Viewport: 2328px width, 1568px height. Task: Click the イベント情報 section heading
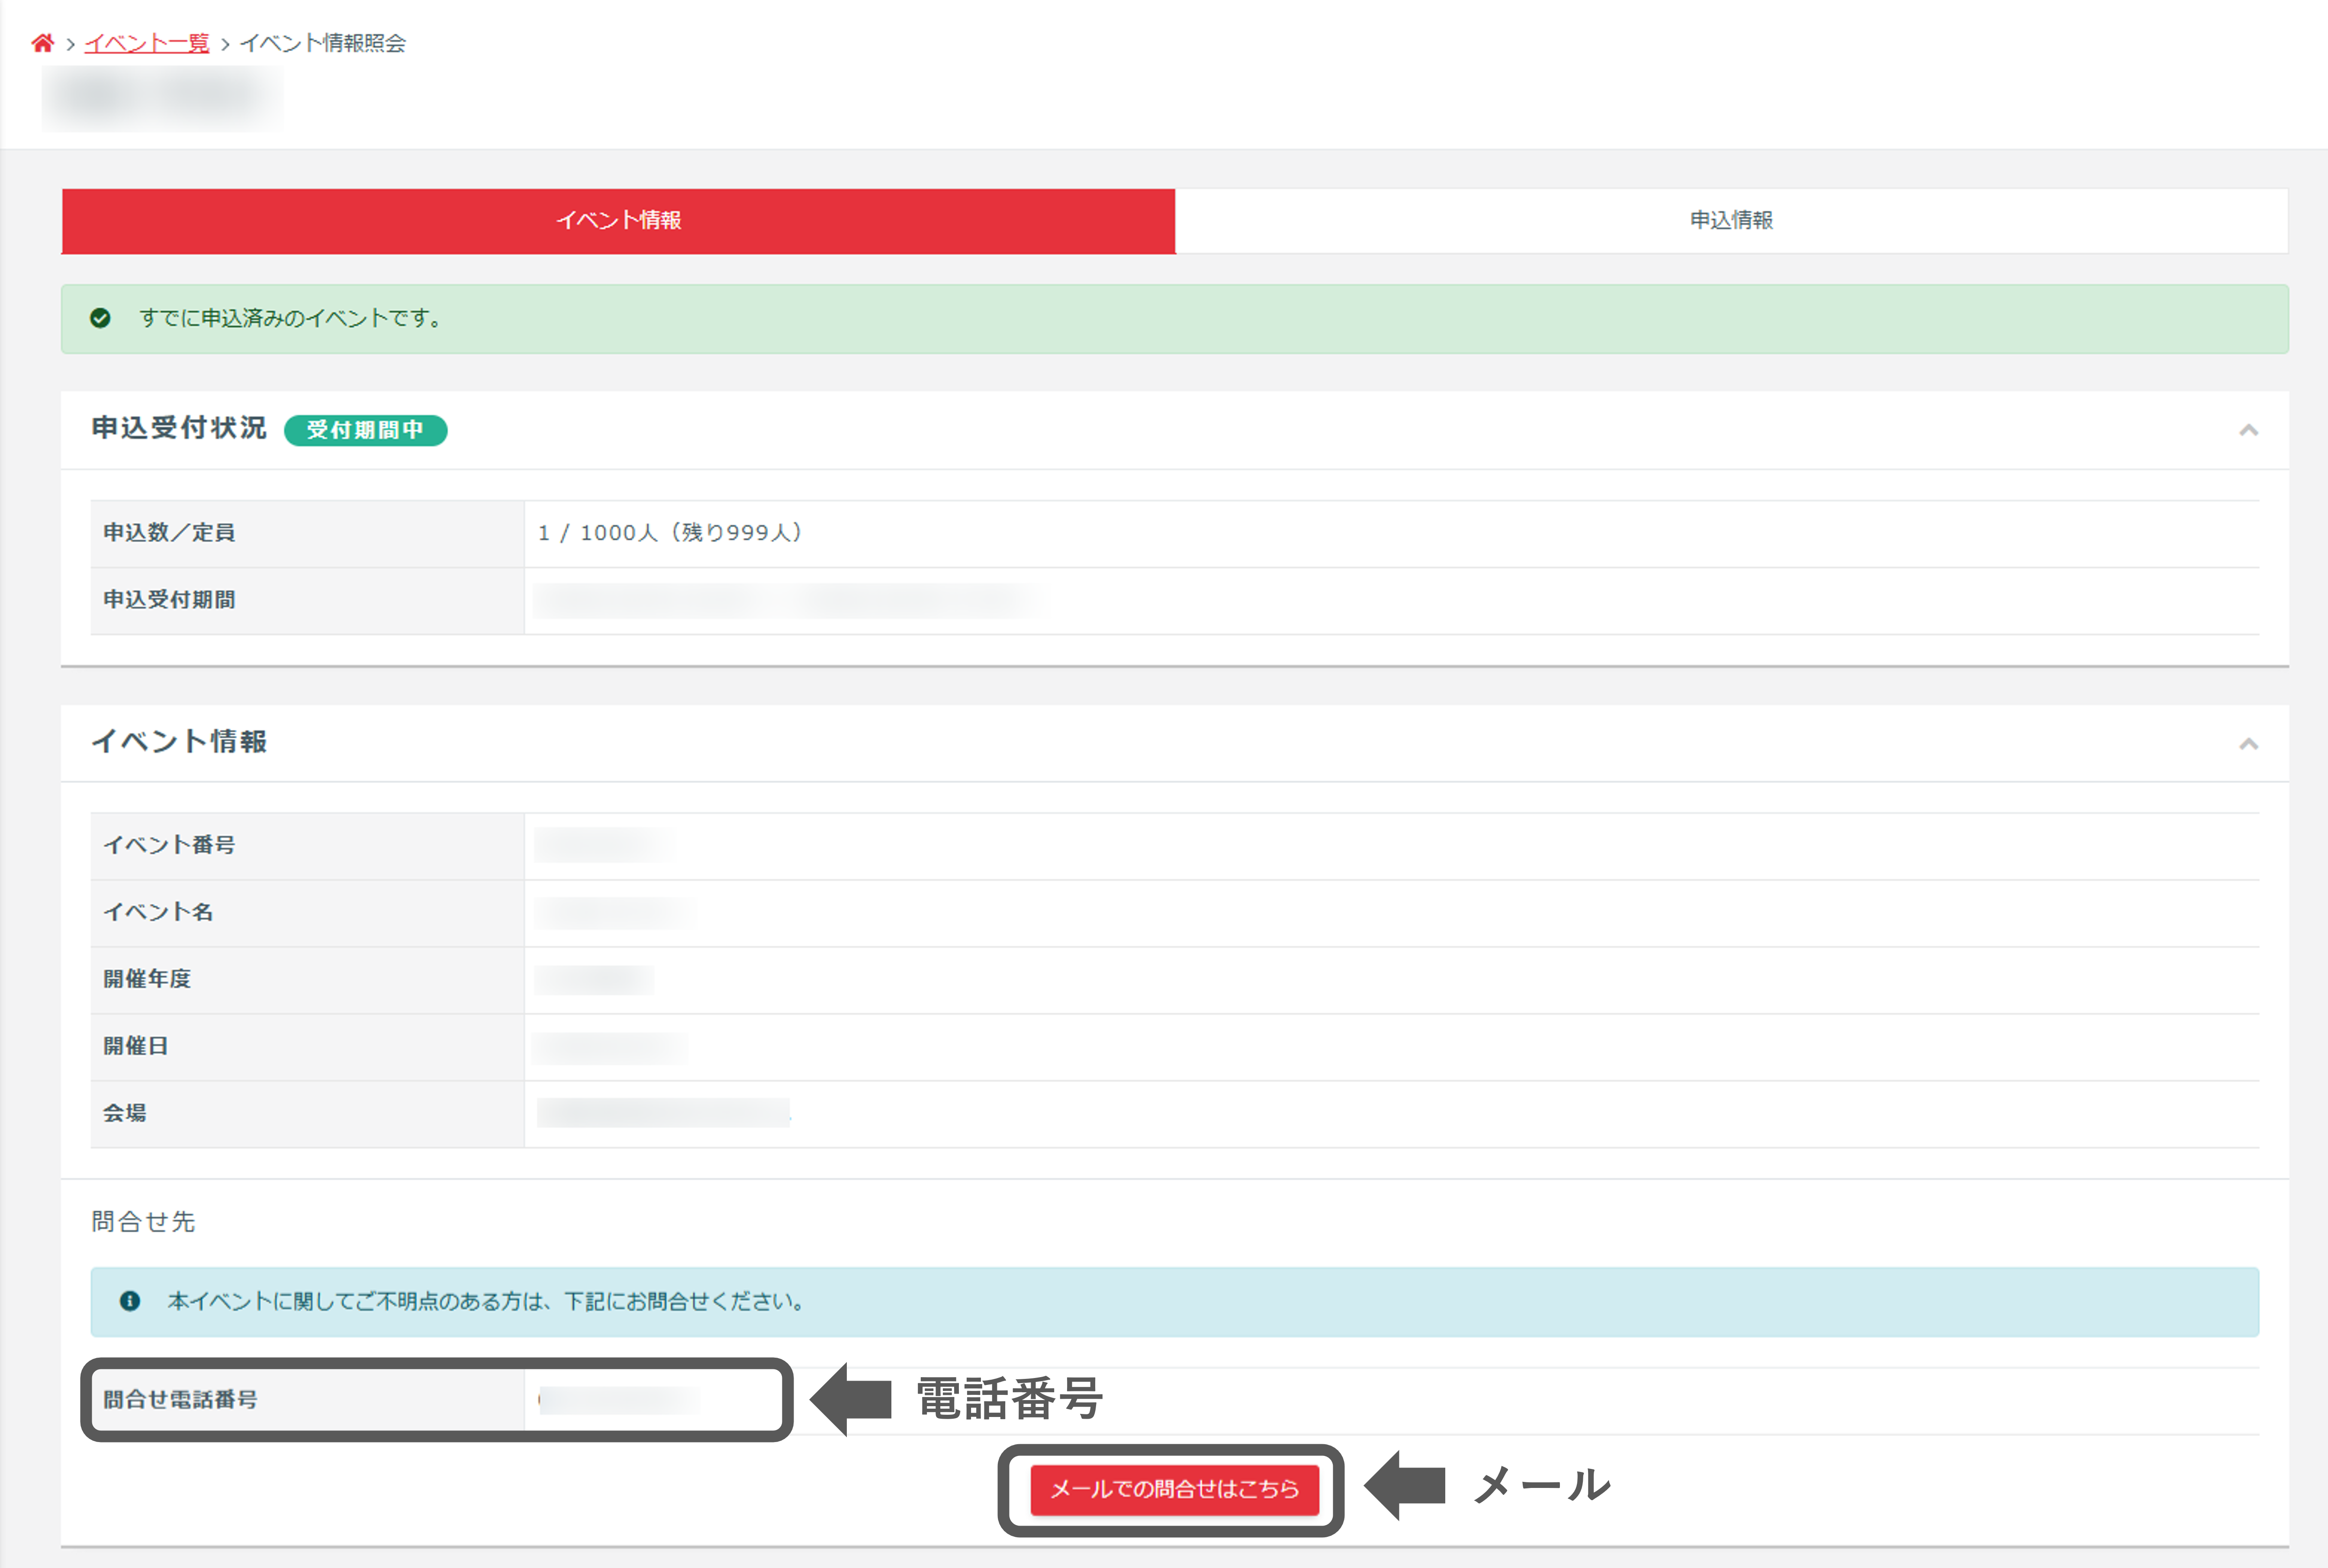click(x=179, y=741)
